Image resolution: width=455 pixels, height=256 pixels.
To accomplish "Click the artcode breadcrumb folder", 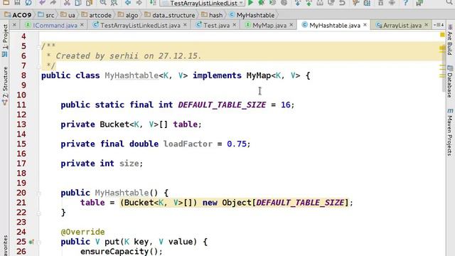I will point(97,15).
